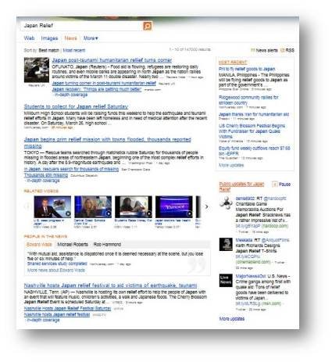Screen dimensions: 332x362
Task: Play the second related video thumbnail
Action: 93,206
